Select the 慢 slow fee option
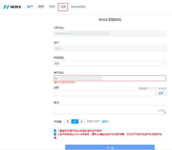Viewport: 172px width, 150px height. click(x=68, y=121)
